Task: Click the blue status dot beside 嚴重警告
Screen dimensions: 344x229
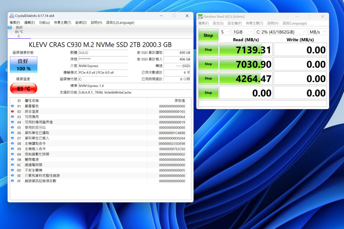Action: pyautogui.click(x=12, y=106)
